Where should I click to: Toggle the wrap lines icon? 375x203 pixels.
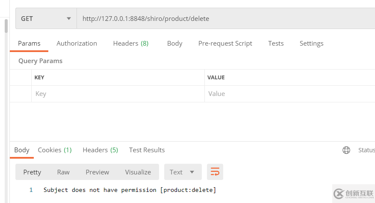pos(215,172)
